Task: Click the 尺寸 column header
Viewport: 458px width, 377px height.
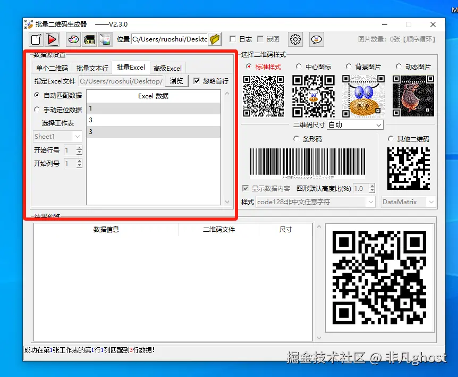Action: pos(285,230)
